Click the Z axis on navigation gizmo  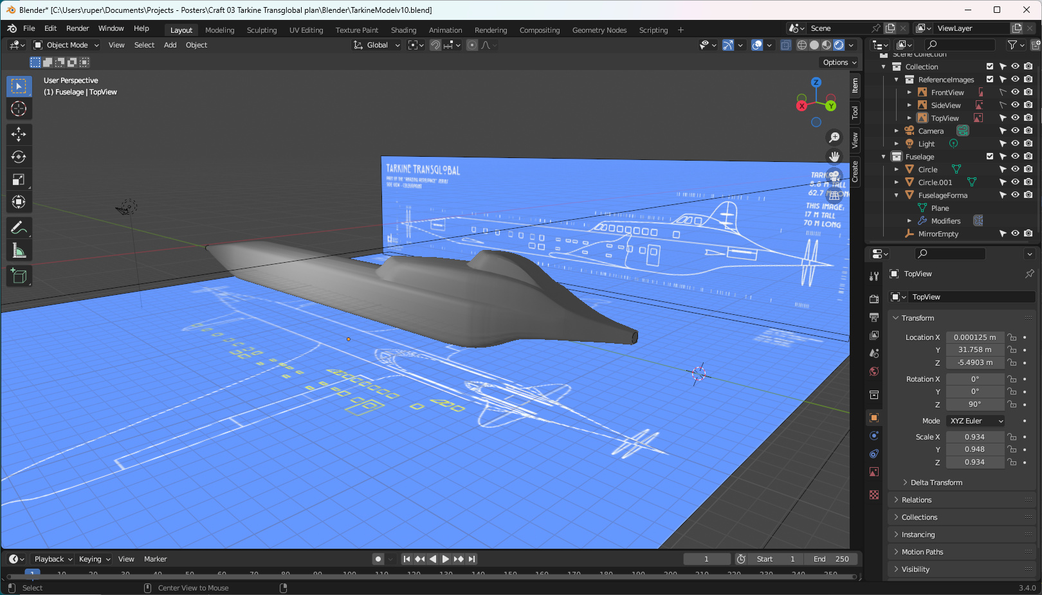[x=816, y=82]
